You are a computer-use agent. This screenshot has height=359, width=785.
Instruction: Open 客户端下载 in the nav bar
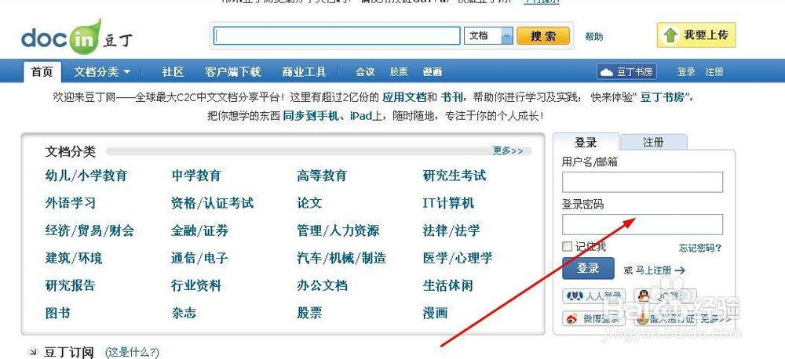233,72
